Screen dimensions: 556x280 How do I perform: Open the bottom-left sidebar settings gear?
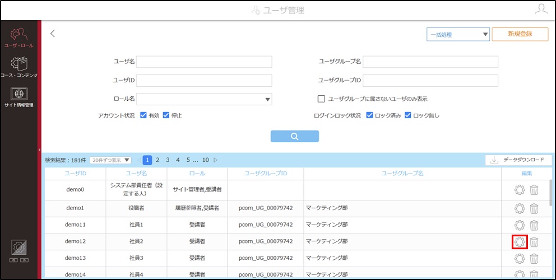[19, 248]
